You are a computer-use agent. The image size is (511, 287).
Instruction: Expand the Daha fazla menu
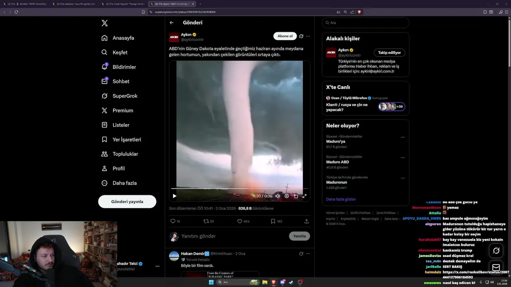point(119,183)
